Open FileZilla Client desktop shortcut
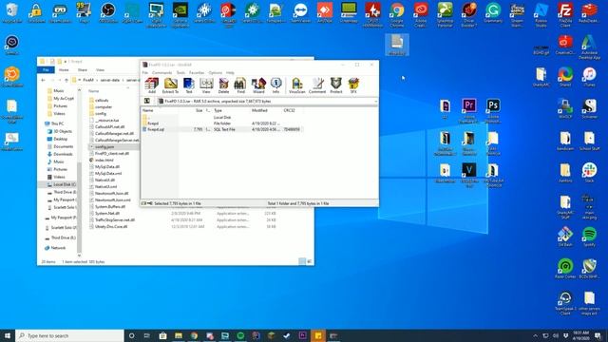 [x=565, y=15]
